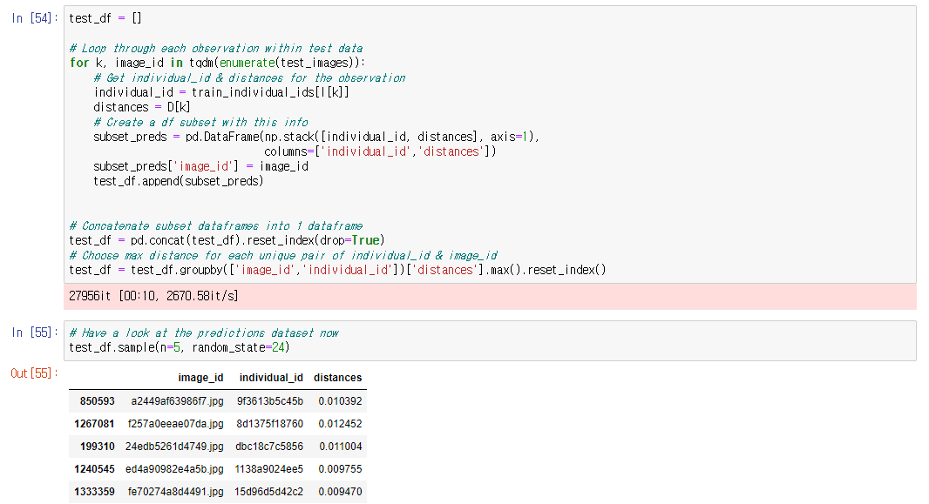Click distance value 0.011004
929x504 pixels.
(341, 446)
